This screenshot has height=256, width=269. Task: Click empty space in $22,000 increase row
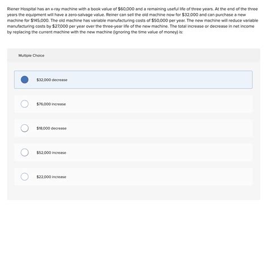click(159, 177)
